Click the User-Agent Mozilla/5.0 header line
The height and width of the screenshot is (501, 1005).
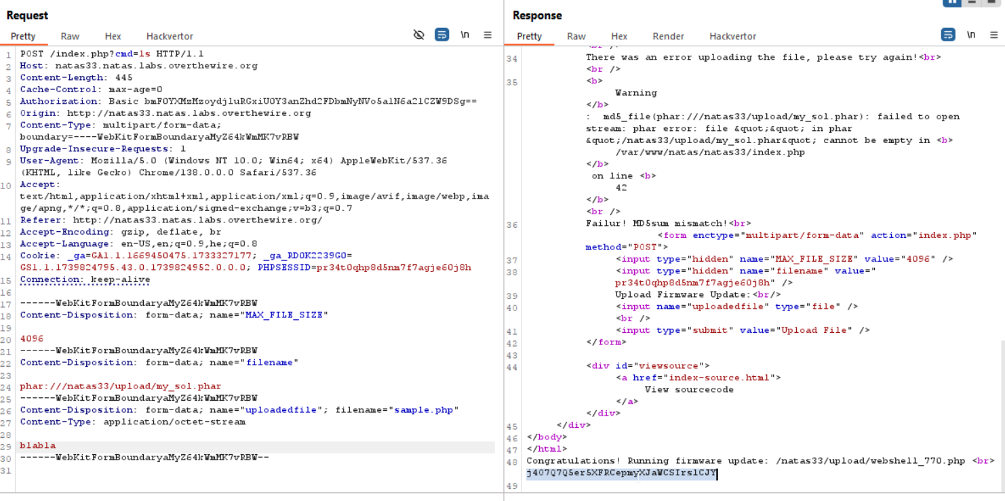(233, 167)
